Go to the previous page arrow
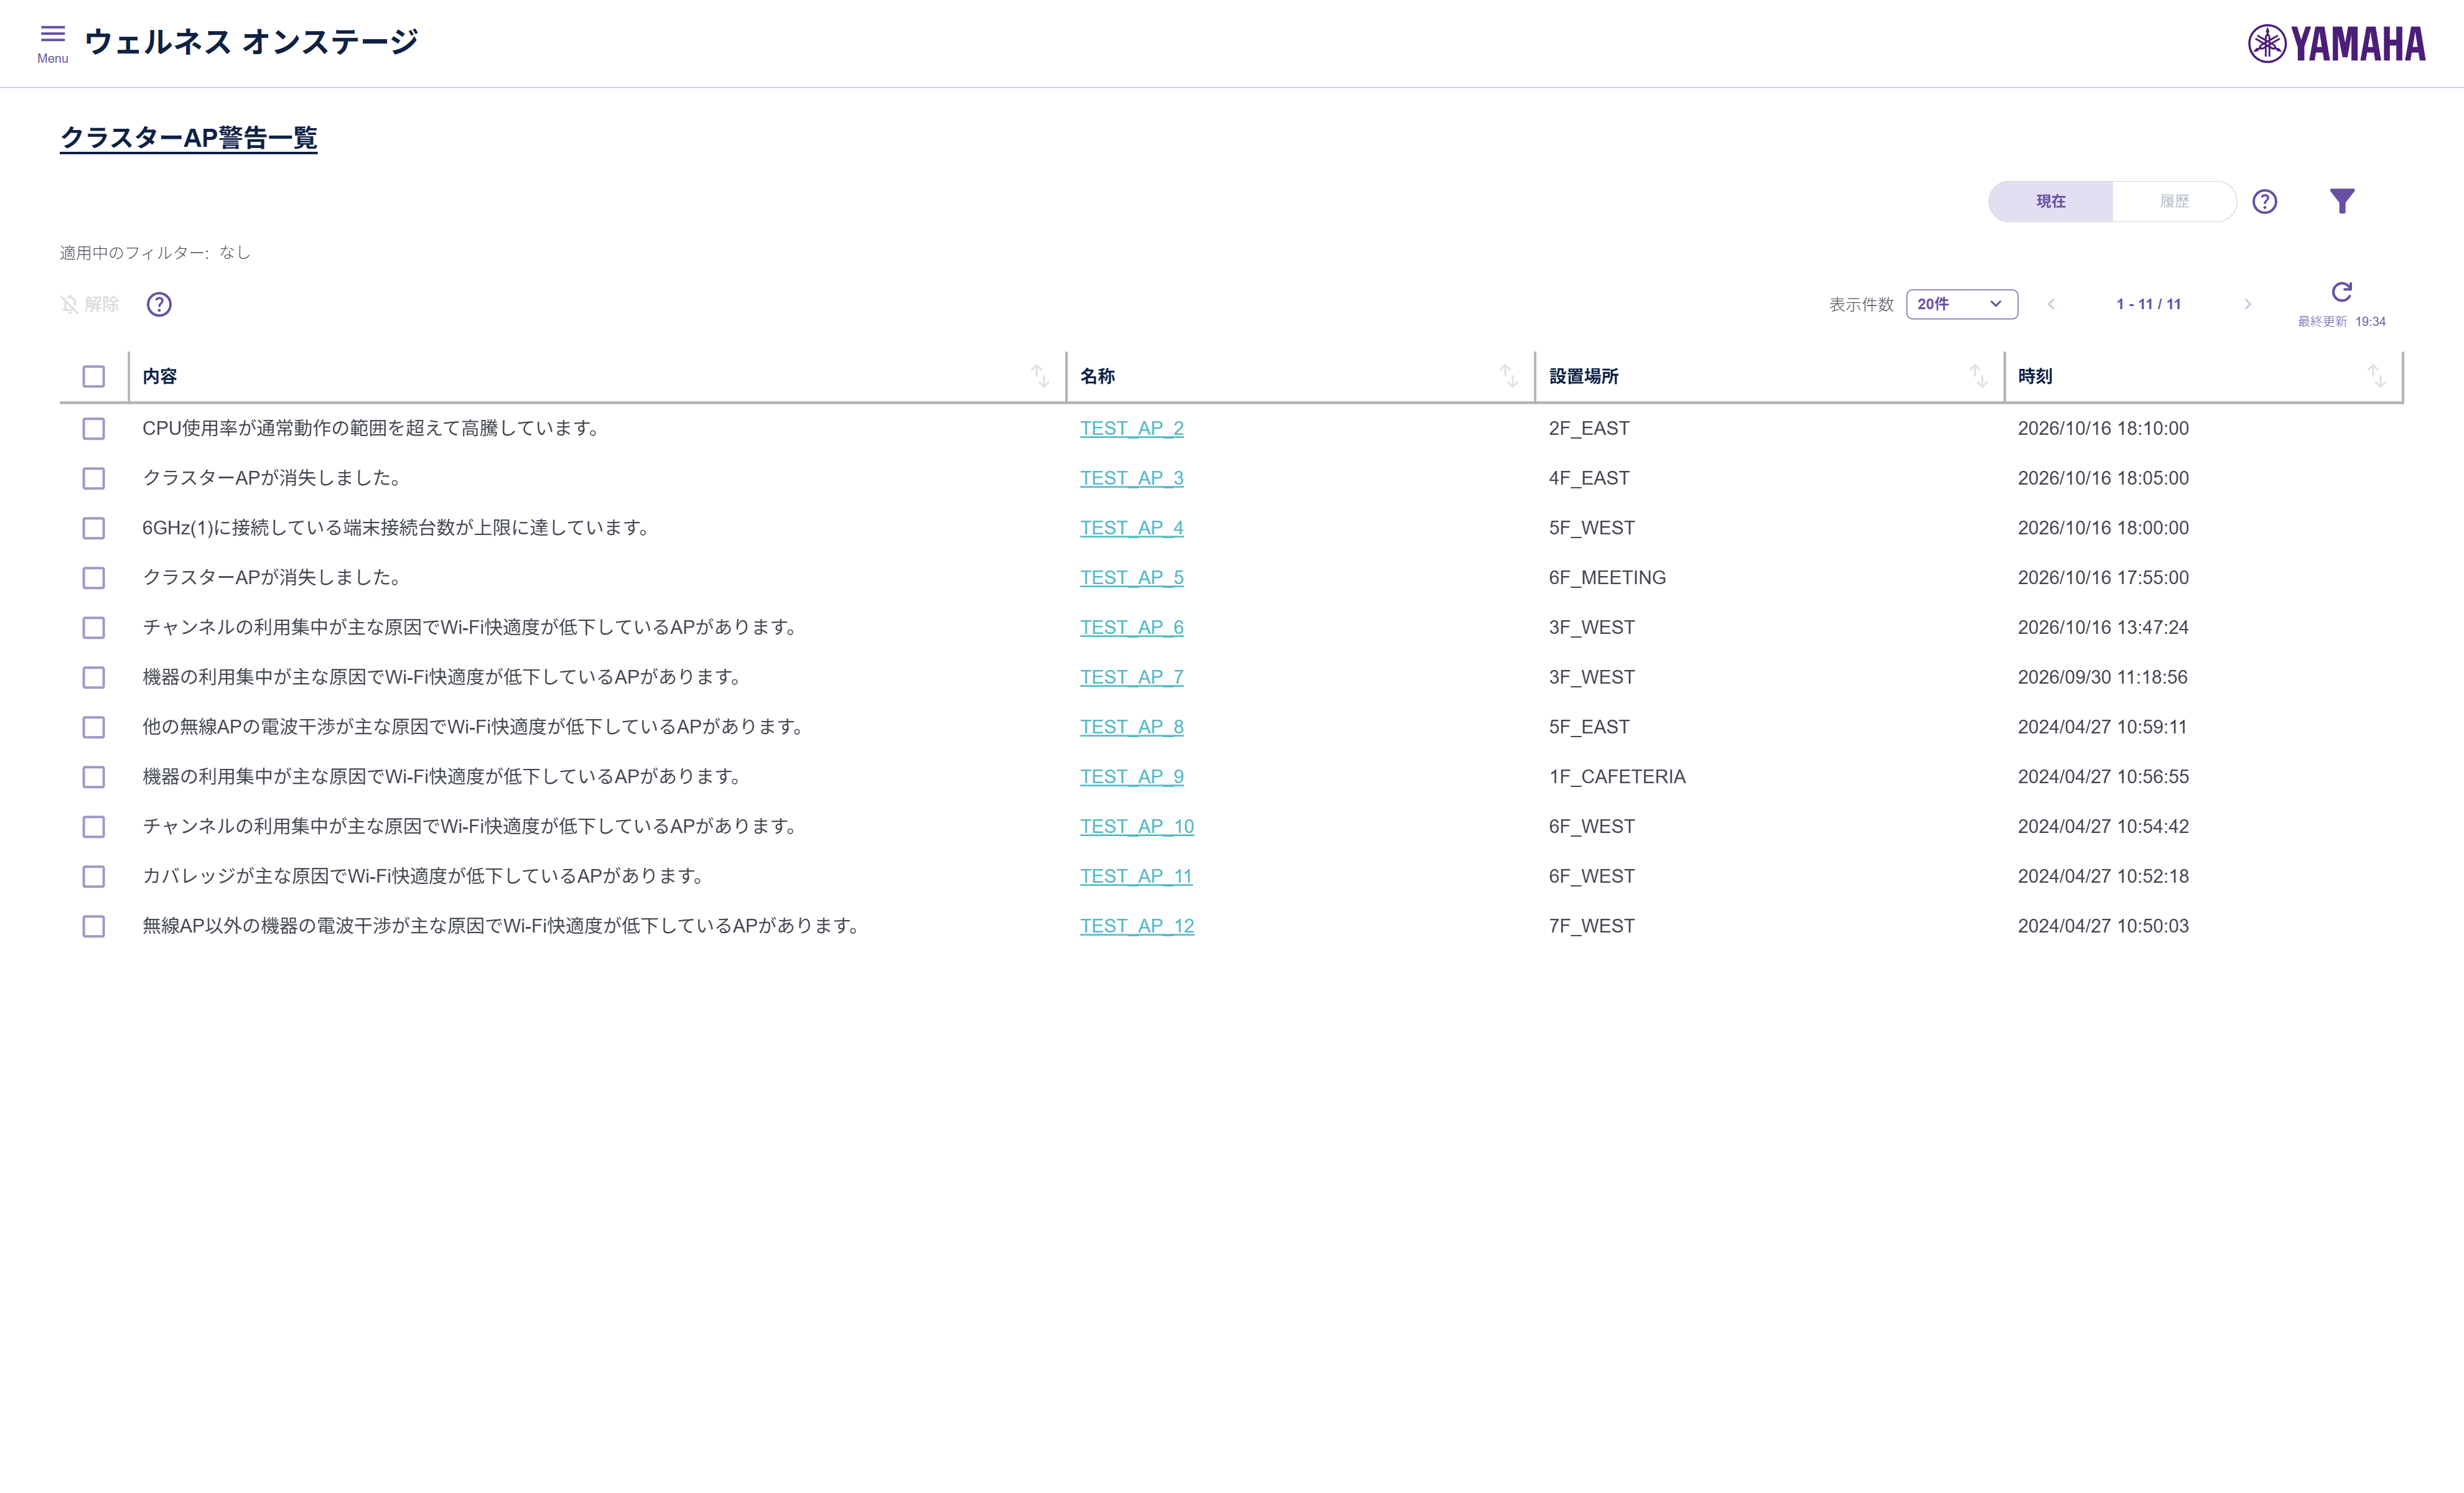 (2051, 304)
